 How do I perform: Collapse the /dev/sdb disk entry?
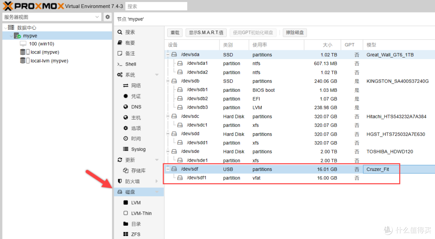167,81
